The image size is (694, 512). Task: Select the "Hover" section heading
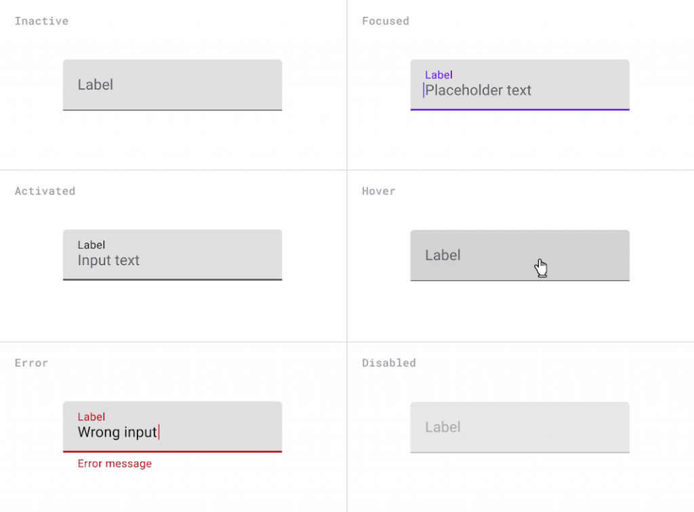(x=378, y=191)
